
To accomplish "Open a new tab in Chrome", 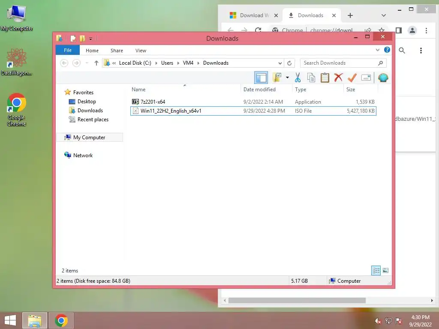I will pyautogui.click(x=350, y=15).
